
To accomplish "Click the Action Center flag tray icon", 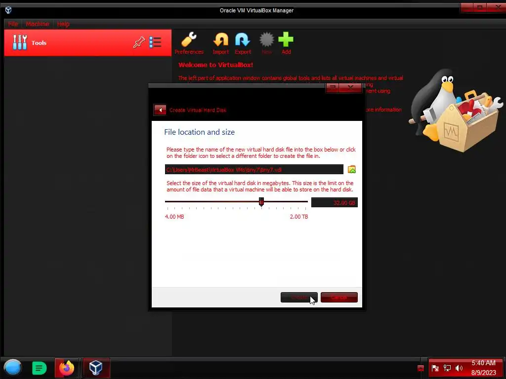I will coord(435,368).
